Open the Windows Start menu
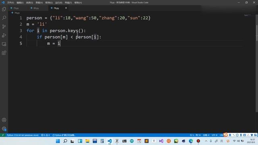The width and height of the screenshot is (258, 145). click(x=58, y=141)
